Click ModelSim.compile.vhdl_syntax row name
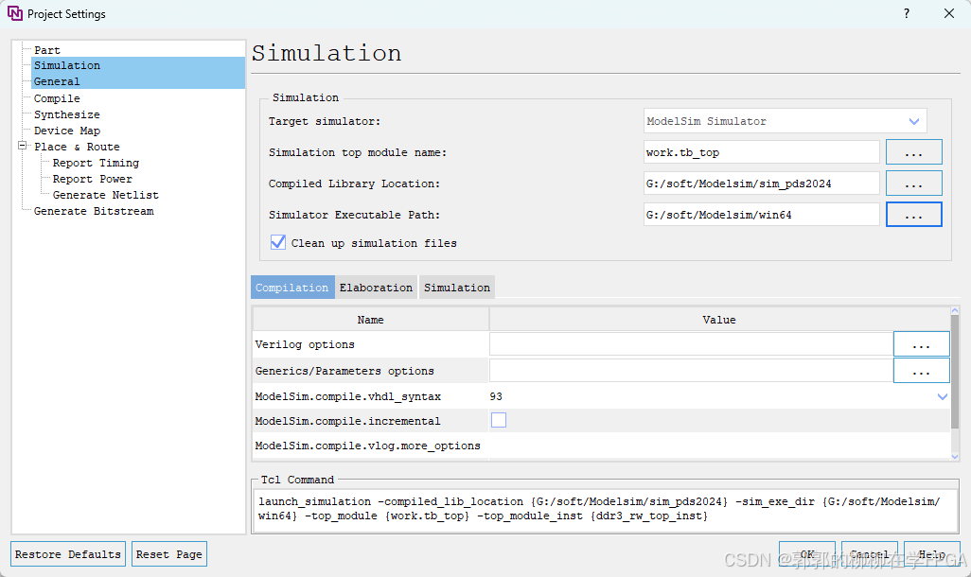The image size is (971, 577). (x=348, y=396)
